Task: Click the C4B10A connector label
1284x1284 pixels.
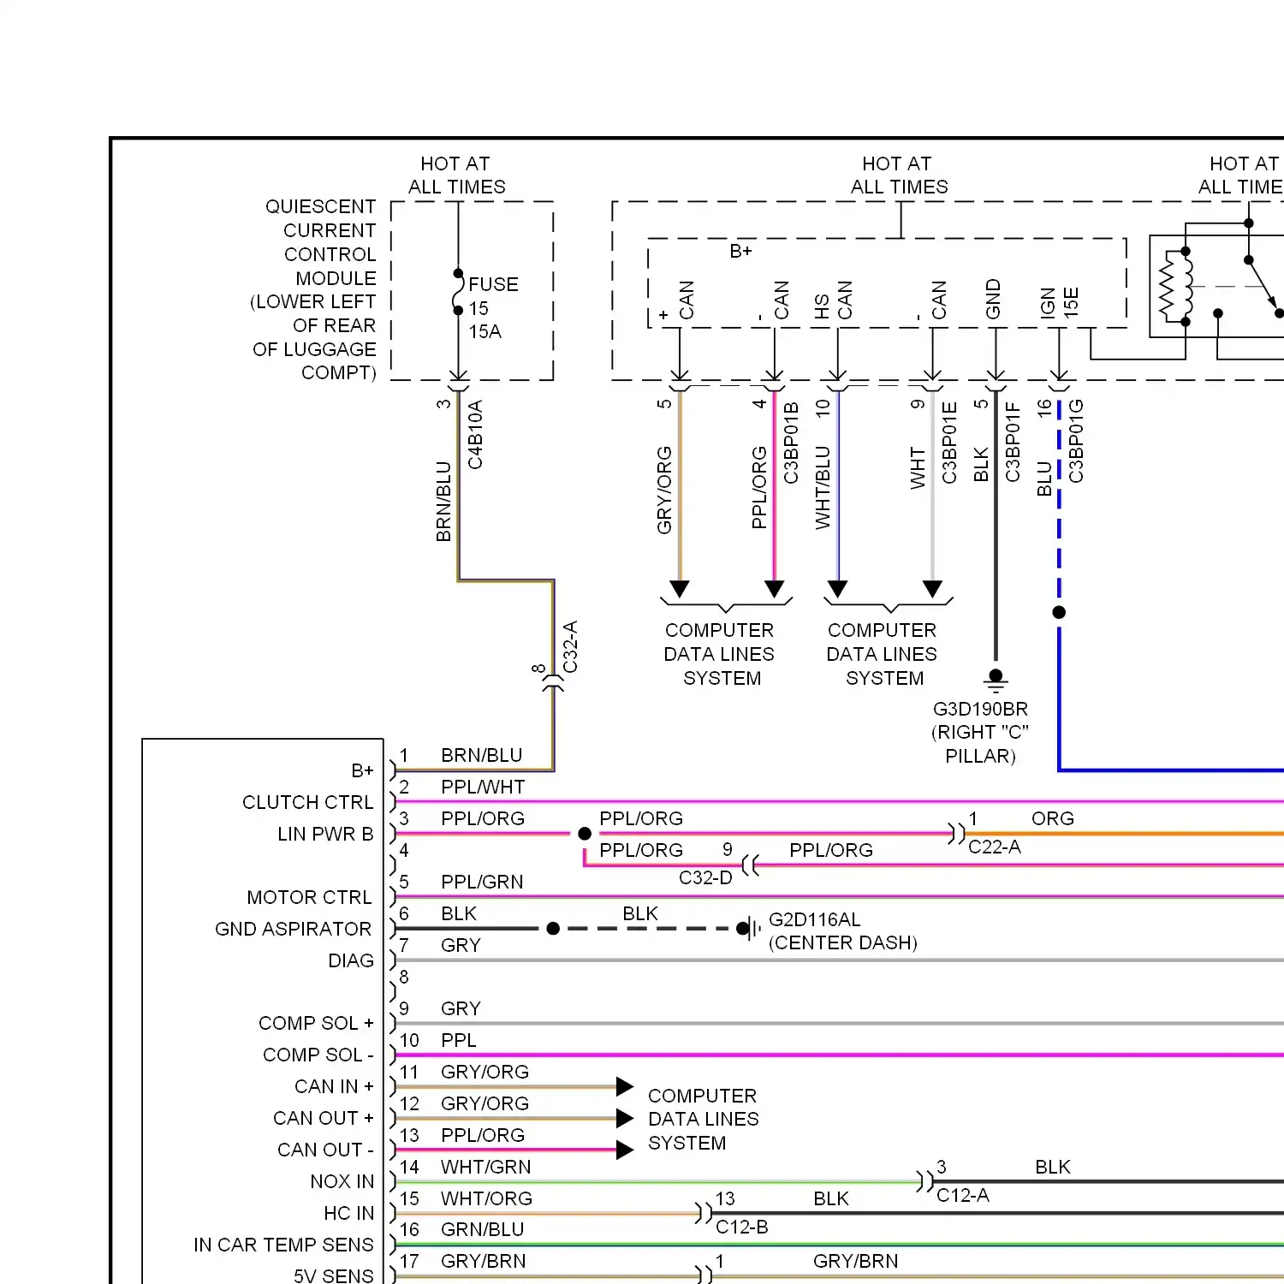Action: tap(475, 435)
